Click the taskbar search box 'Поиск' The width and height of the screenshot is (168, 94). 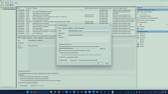[39, 92]
